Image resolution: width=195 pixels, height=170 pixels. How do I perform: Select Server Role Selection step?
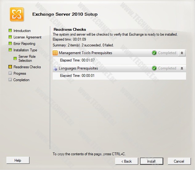(x=27, y=58)
